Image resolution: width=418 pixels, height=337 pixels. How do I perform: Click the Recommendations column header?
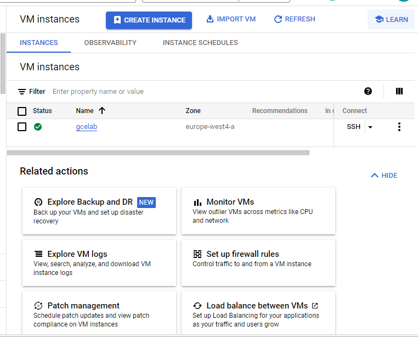(x=280, y=111)
